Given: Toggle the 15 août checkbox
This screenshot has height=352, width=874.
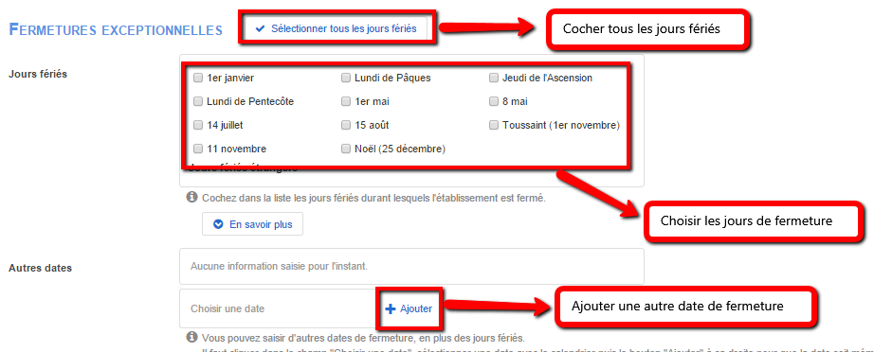Looking at the screenshot, I should (x=346, y=125).
